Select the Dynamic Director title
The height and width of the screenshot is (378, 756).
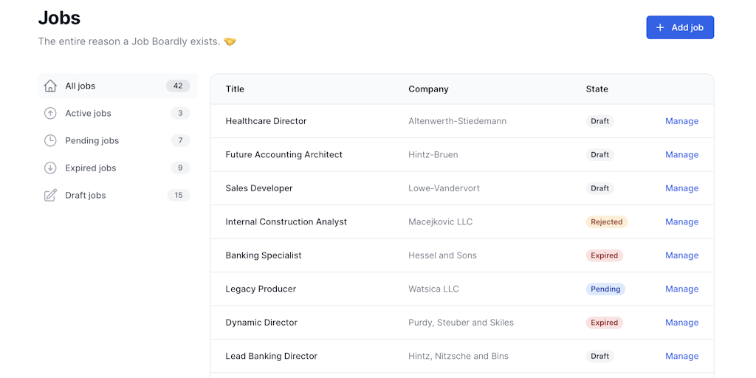[261, 323]
